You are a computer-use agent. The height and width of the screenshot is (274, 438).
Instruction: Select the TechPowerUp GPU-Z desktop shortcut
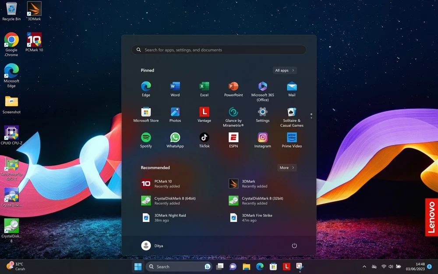(x=11, y=169)
